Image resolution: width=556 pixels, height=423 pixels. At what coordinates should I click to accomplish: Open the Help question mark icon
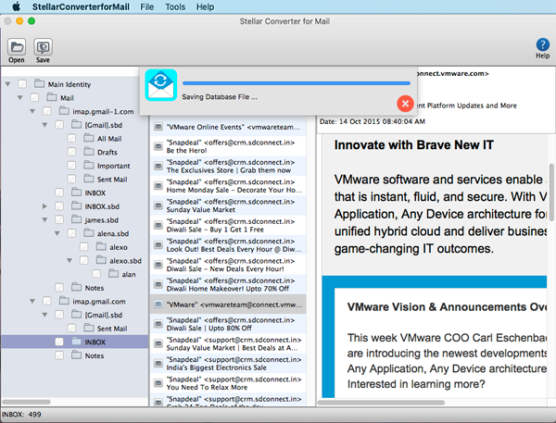coord(542,45)
